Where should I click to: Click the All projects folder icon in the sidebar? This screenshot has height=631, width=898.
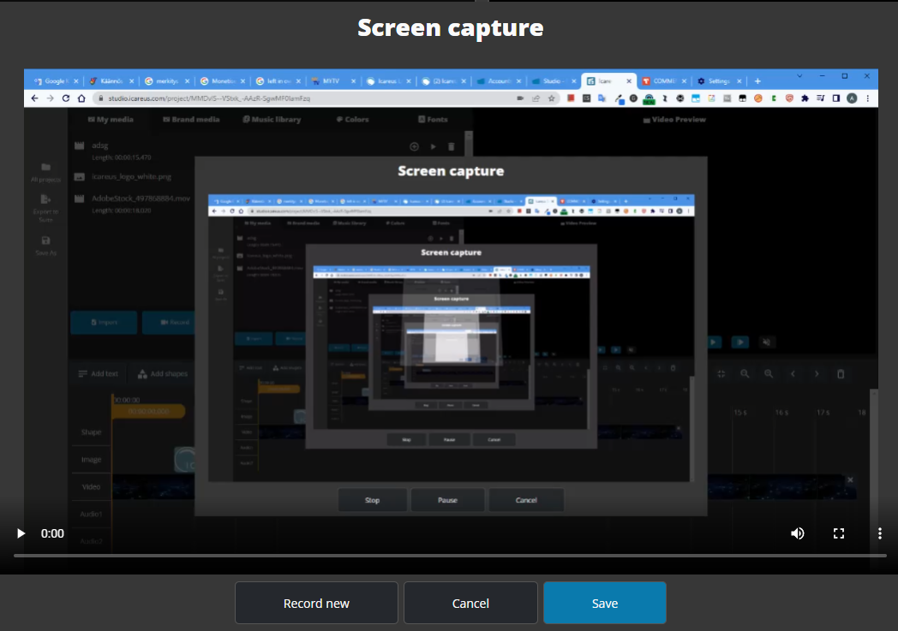45,167
